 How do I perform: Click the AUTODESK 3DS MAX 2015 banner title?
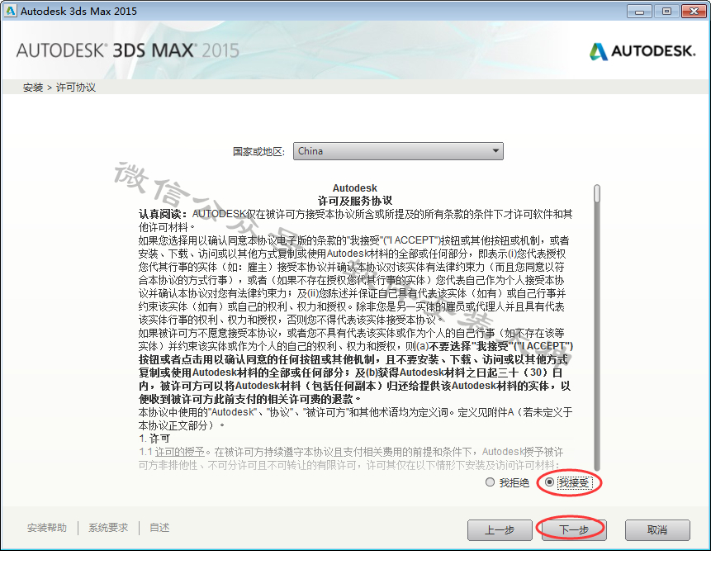pyautogui.click(x=127, y=50)
